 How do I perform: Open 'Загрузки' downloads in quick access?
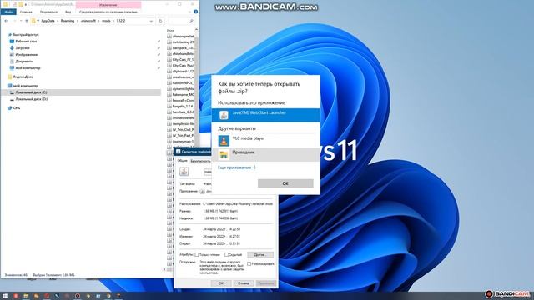[23, 48]
